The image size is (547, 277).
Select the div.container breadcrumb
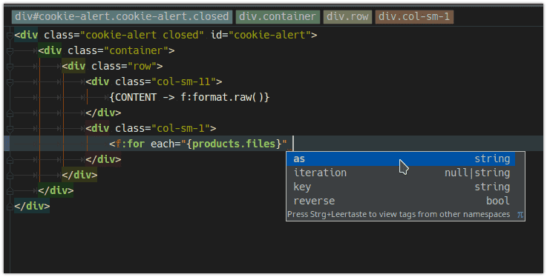click(278, 17)
